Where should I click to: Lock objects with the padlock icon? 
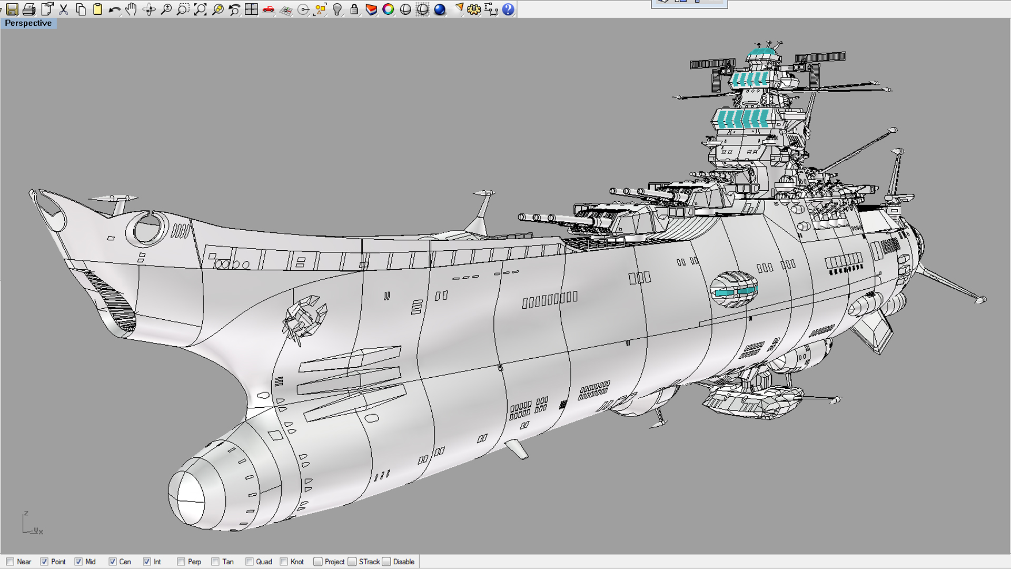coord(354,9)
